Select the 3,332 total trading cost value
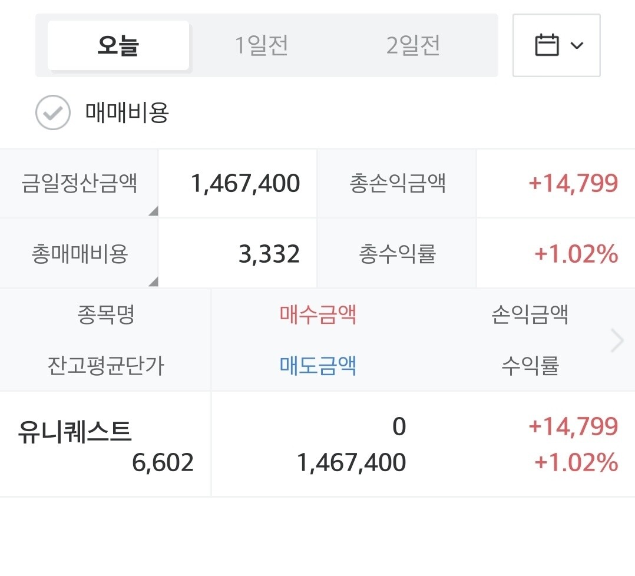Viewport: 635px width, 576px height. tap(269, 254)
